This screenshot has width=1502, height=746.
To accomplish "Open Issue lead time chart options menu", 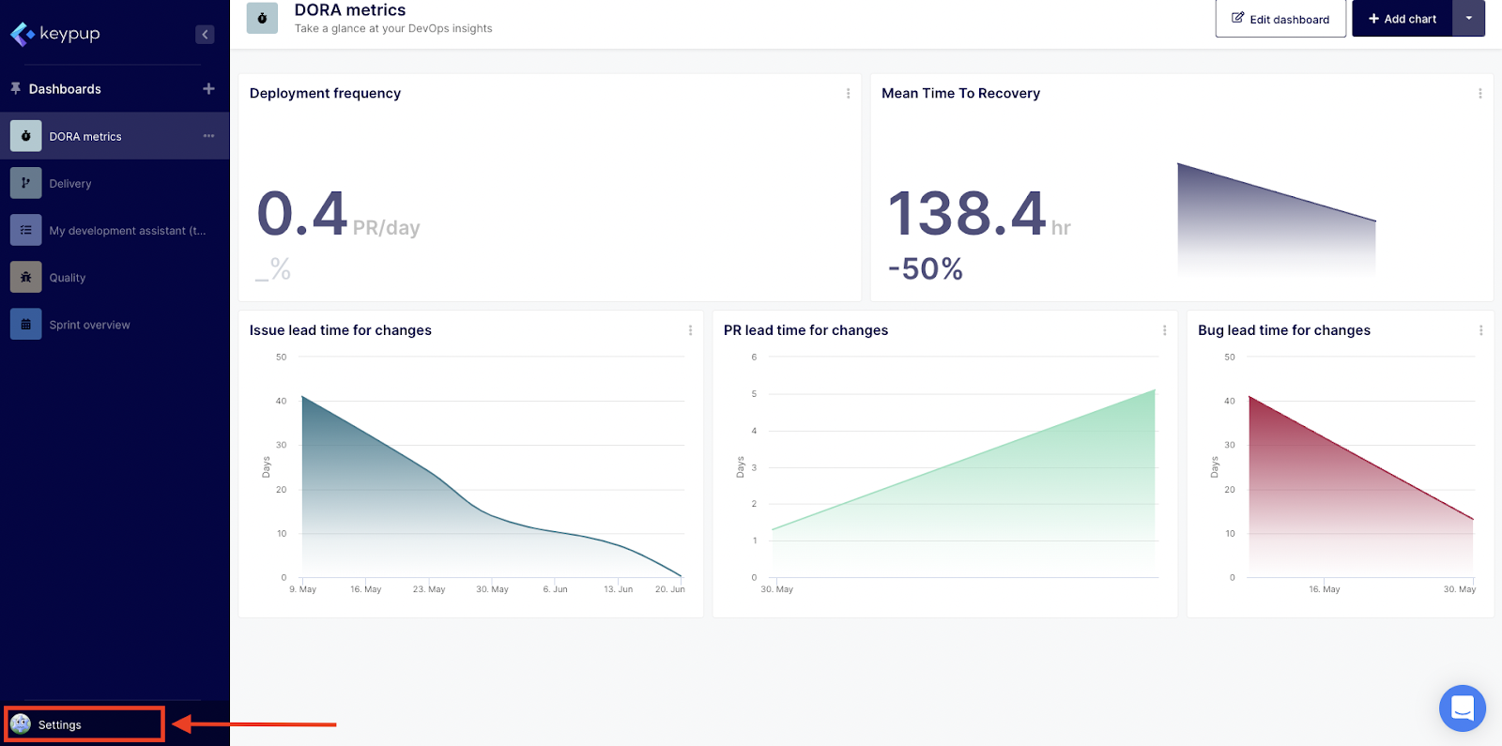I will pyautogui.click(x=690, y=330).
